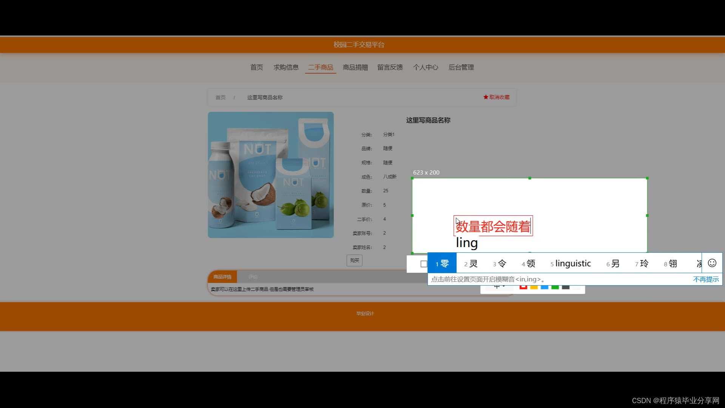Click the red star 取消收藏 icon
Screen dimensions: 725x408
486,97
